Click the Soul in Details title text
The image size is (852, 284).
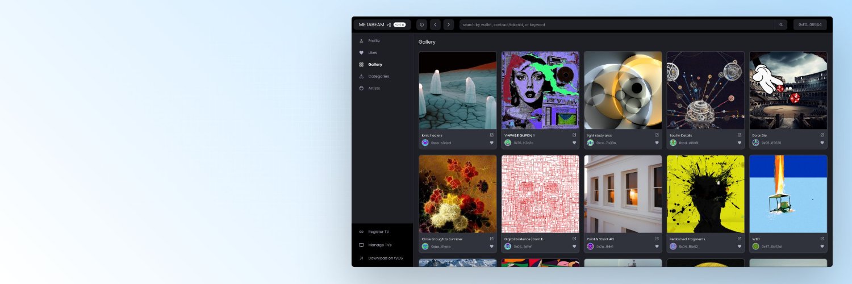point(680,135)
